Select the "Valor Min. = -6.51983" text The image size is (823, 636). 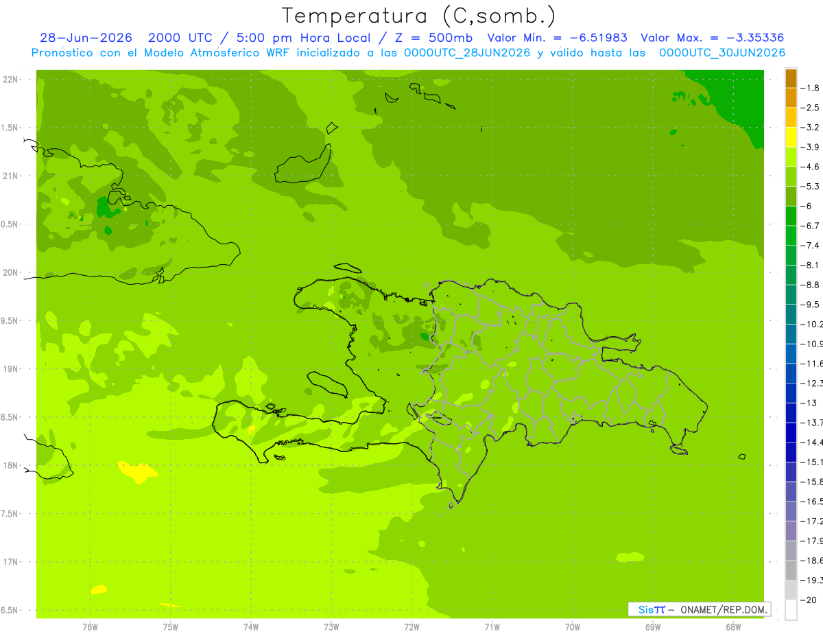[557, 38]
